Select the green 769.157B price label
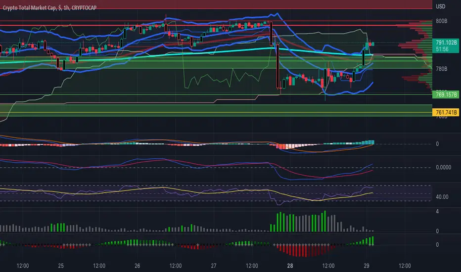Viewport: 461px width, 272px height. (446, 94)
